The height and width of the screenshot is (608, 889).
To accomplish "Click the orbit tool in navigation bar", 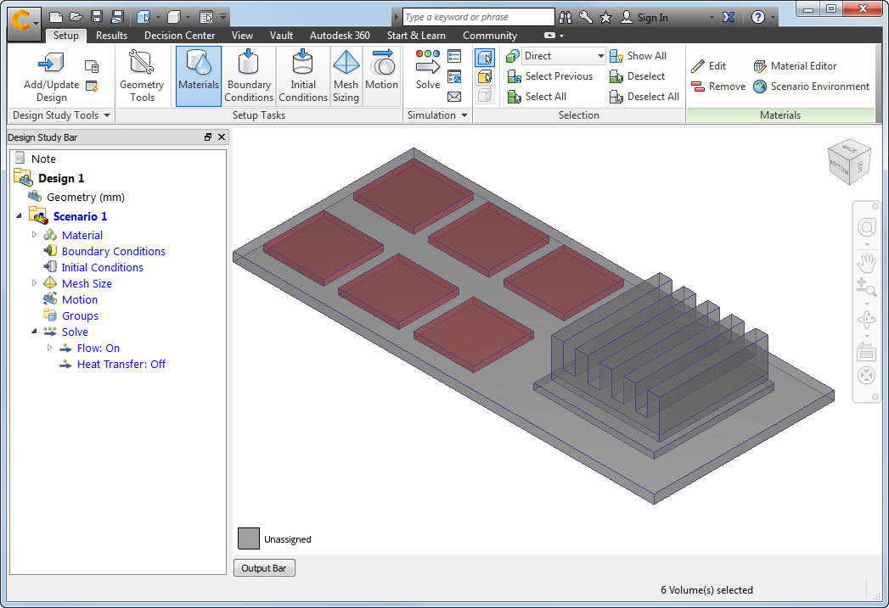I will click(866, 320).
